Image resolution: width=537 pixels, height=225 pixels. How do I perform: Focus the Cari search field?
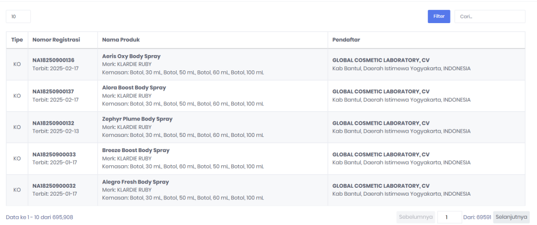pos(489,16)
